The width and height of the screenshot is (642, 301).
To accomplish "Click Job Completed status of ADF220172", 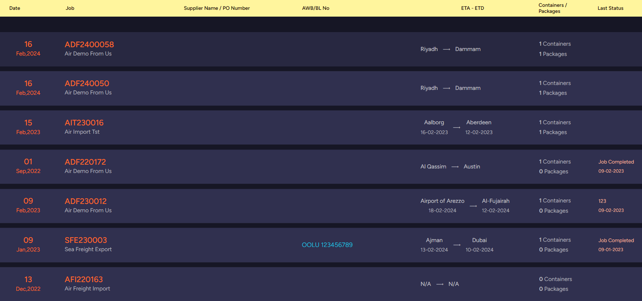I will tap(616, 162).
